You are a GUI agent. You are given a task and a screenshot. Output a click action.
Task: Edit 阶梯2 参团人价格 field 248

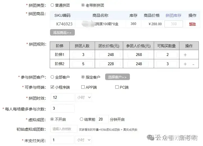pyautogui.click(x=138, y=64)
